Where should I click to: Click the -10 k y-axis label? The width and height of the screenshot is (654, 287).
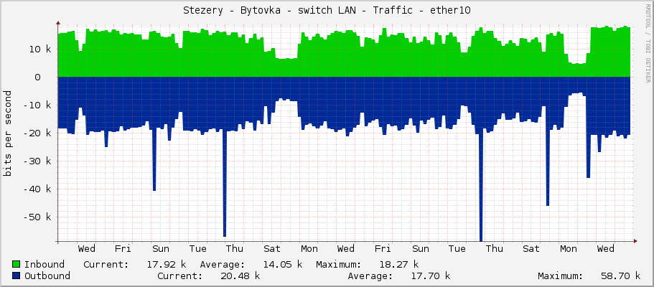click(x=37, y=105)
